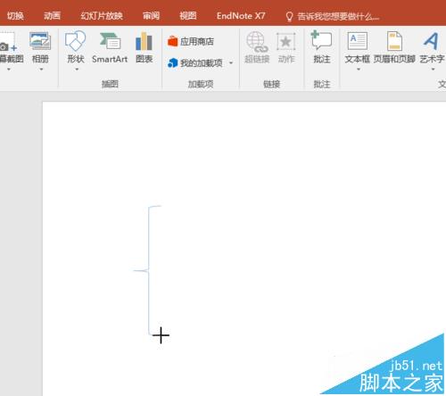The width and height of the screenshot is (446, 396).
Task: Open the 动画 ribbon tab
Action: tap(52, 16)
